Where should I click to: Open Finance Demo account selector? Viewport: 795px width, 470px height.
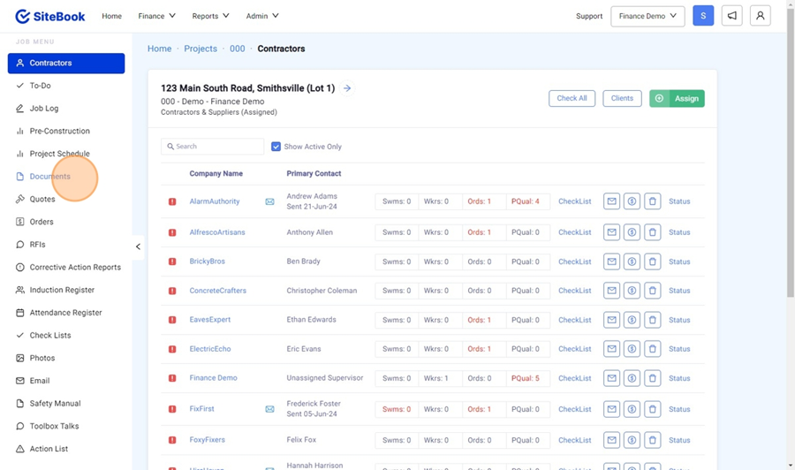click(647, 16)
